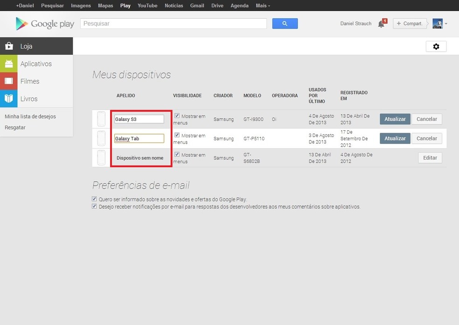The image size is (459, 325).
Task: Open Agenda from the top bar
Action: (x=239, y=6)
